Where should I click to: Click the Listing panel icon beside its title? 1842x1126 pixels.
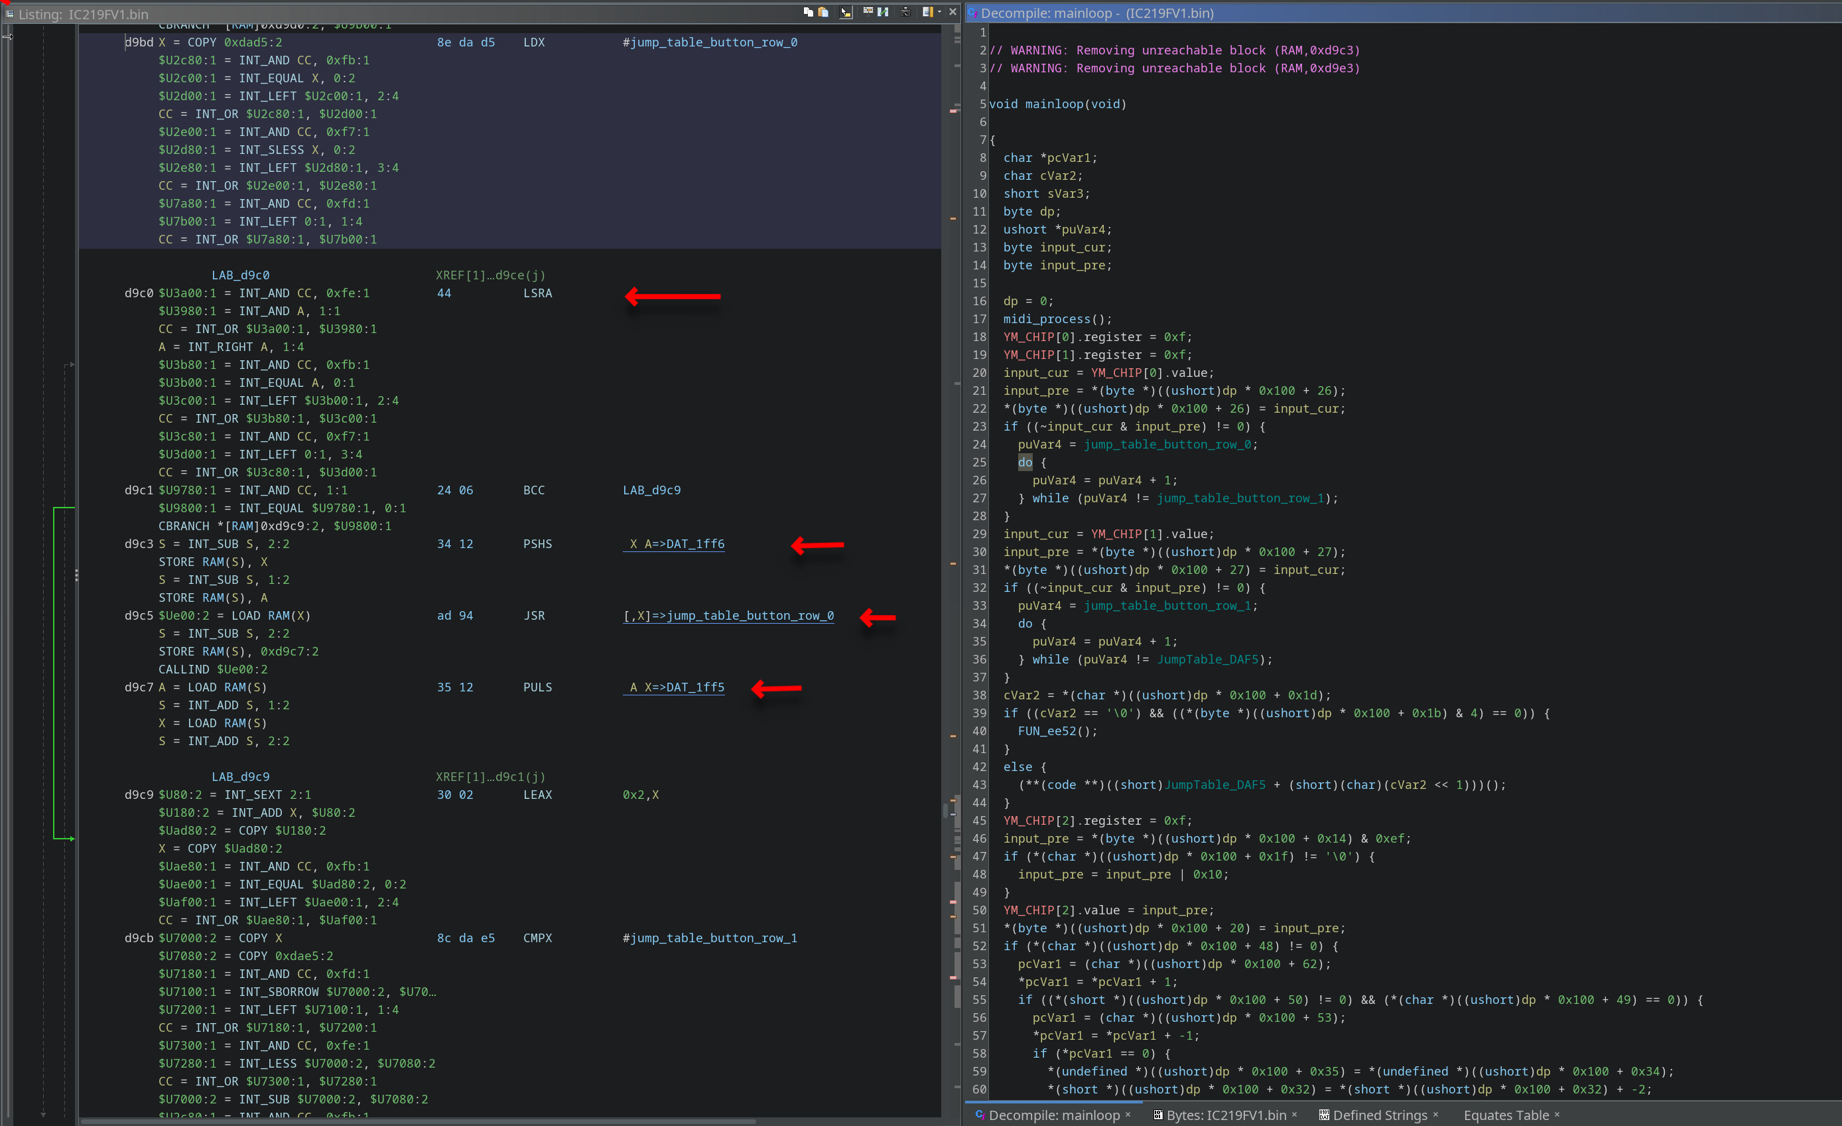[11, 13]
